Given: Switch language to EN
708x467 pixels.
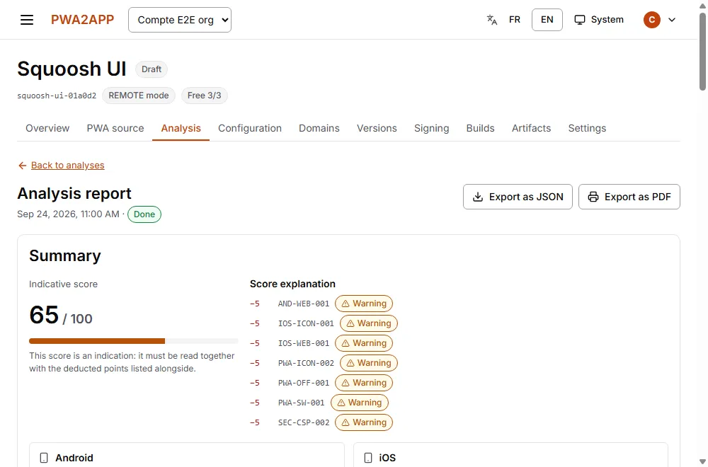Looking at the screenshot, I should 547,20.
